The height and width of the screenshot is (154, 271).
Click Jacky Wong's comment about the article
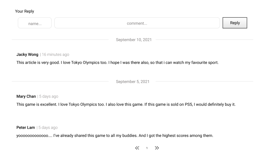(117, 63)
